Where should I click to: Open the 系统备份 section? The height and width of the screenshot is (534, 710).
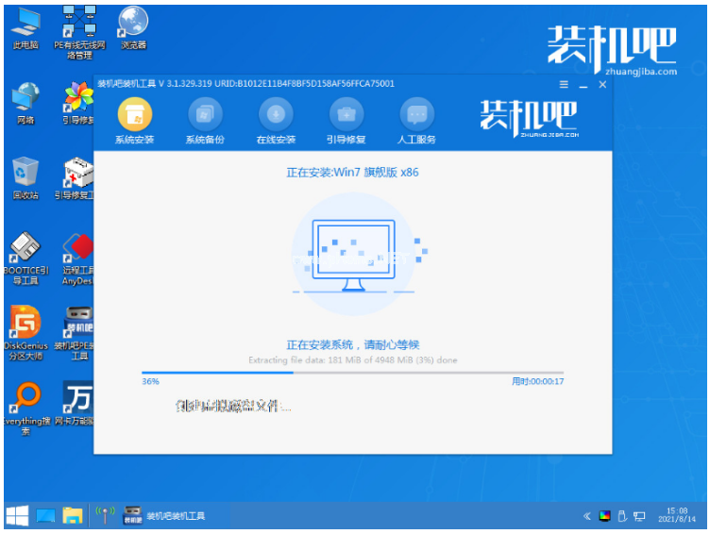tap(205, 115)
